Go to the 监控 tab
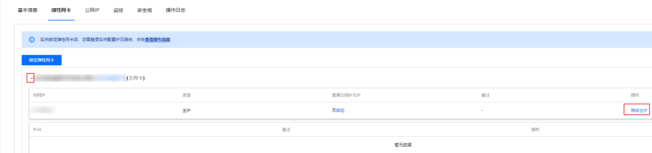Screen dimensions: 652x153 (x=118, y=10)
